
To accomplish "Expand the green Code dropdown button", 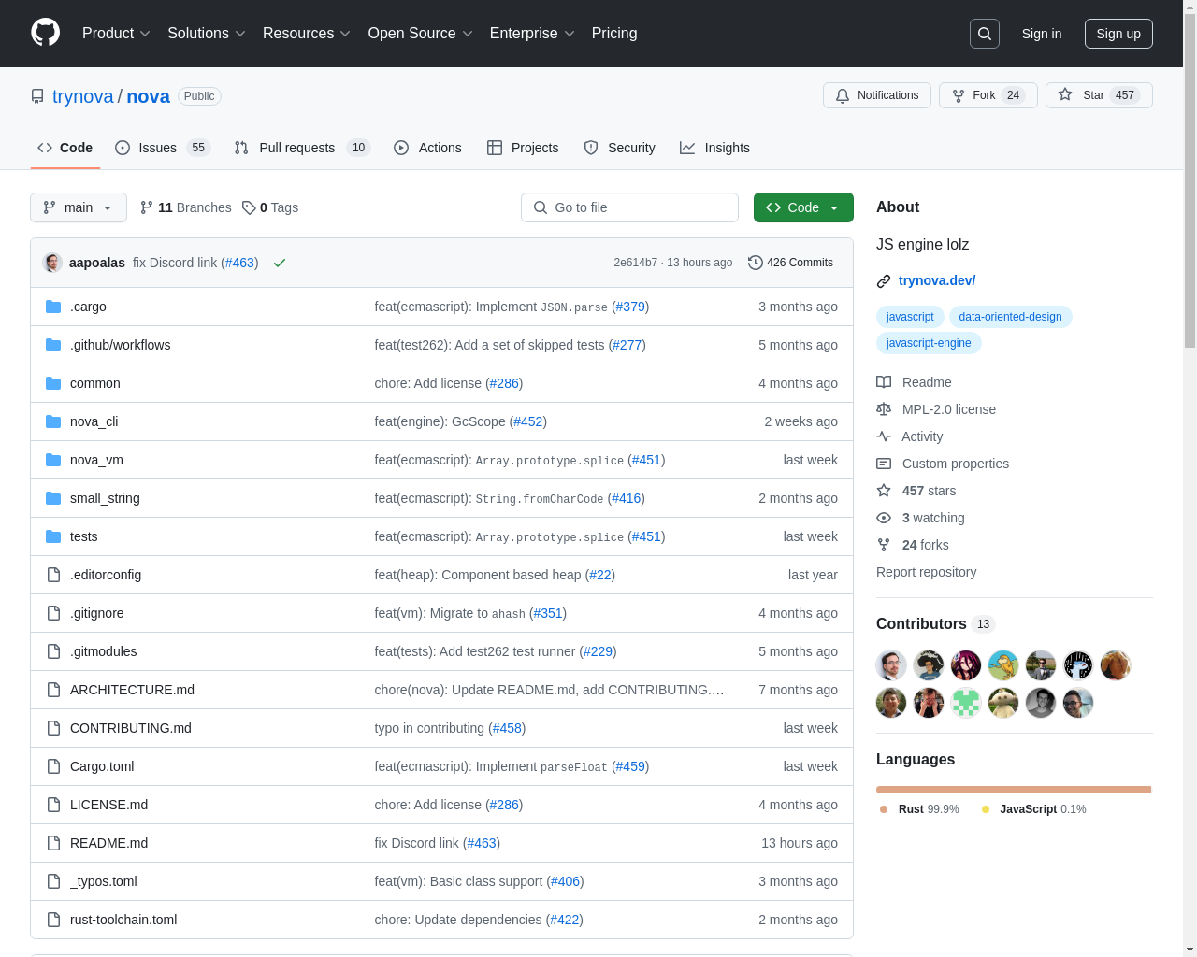I will tap(803, 207).
